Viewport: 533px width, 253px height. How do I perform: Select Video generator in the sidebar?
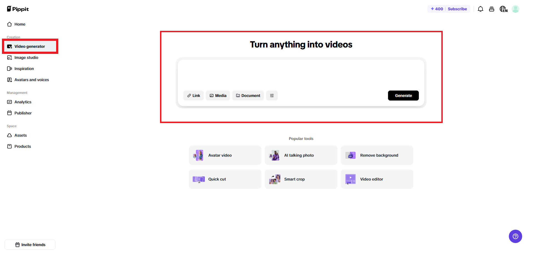(30, 46)
